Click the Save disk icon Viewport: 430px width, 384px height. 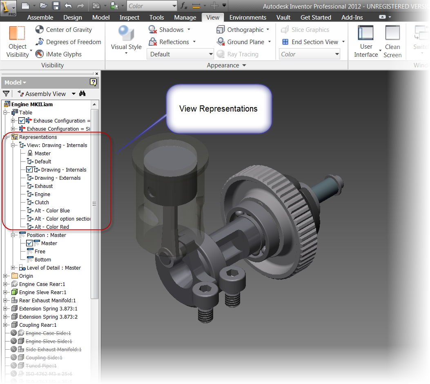point(56,6)
